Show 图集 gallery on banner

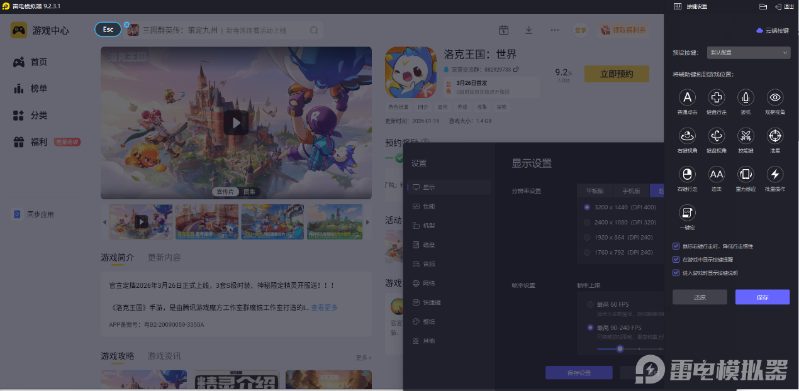coord(250,192)
